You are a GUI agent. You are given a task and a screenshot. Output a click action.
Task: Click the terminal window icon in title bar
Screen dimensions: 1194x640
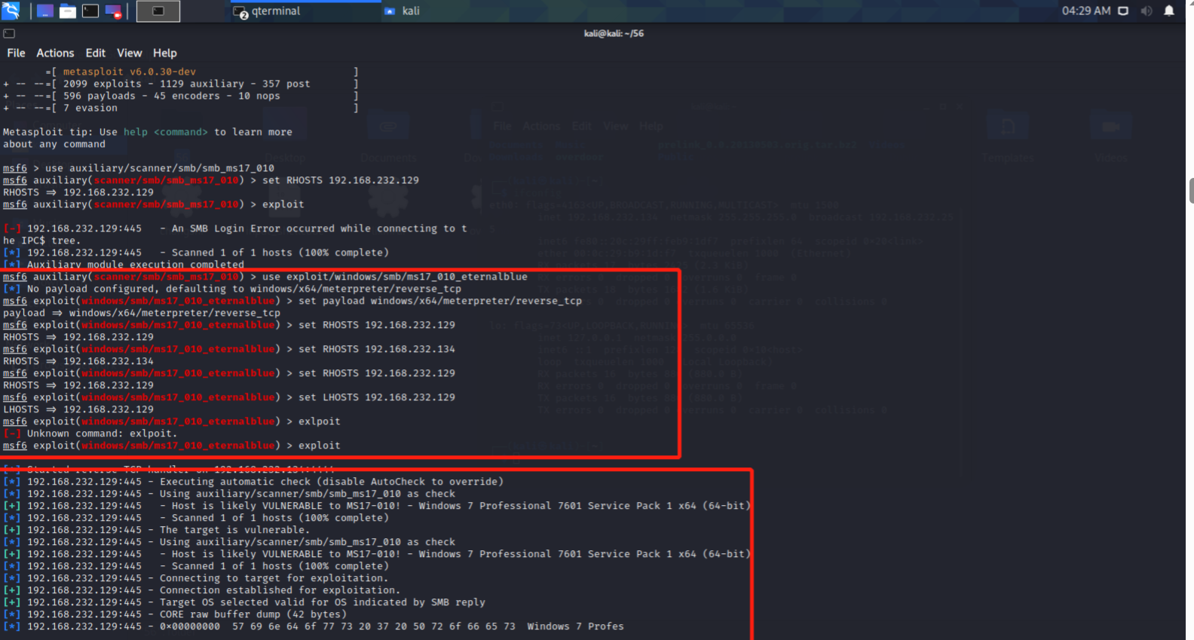[9, 33]
